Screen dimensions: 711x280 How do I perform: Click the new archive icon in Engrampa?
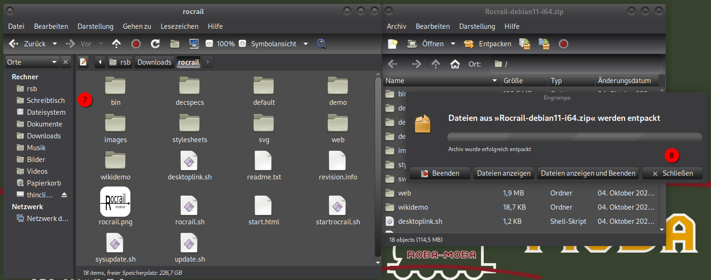(393, 44)
